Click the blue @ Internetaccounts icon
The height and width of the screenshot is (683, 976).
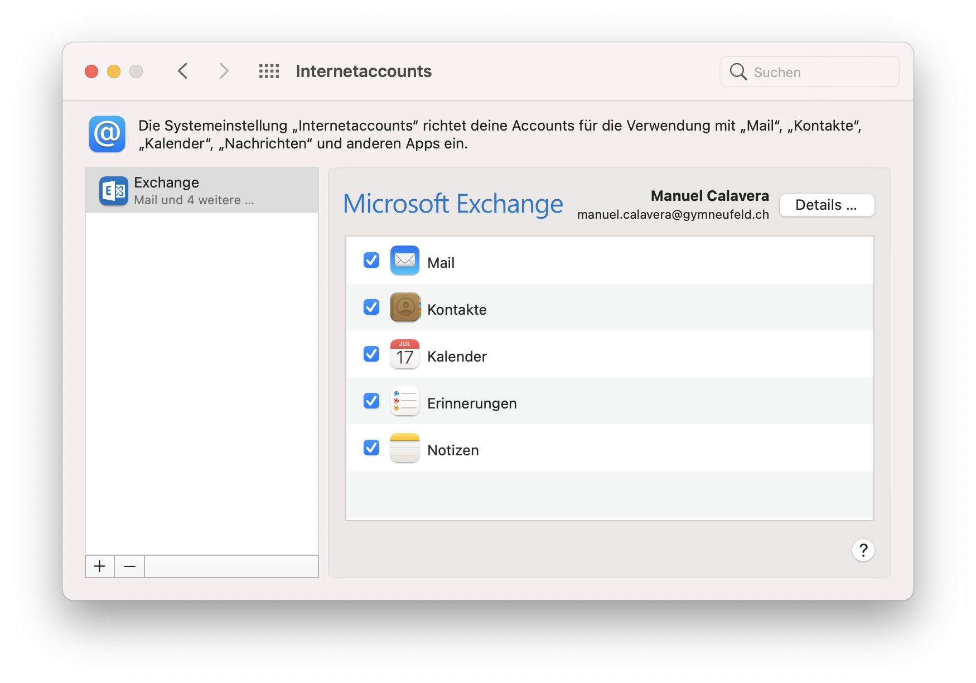(x=107, y=134)
